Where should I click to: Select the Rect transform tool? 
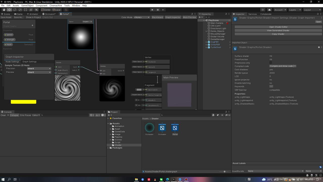pyautogui.click(x=25, y=10)
